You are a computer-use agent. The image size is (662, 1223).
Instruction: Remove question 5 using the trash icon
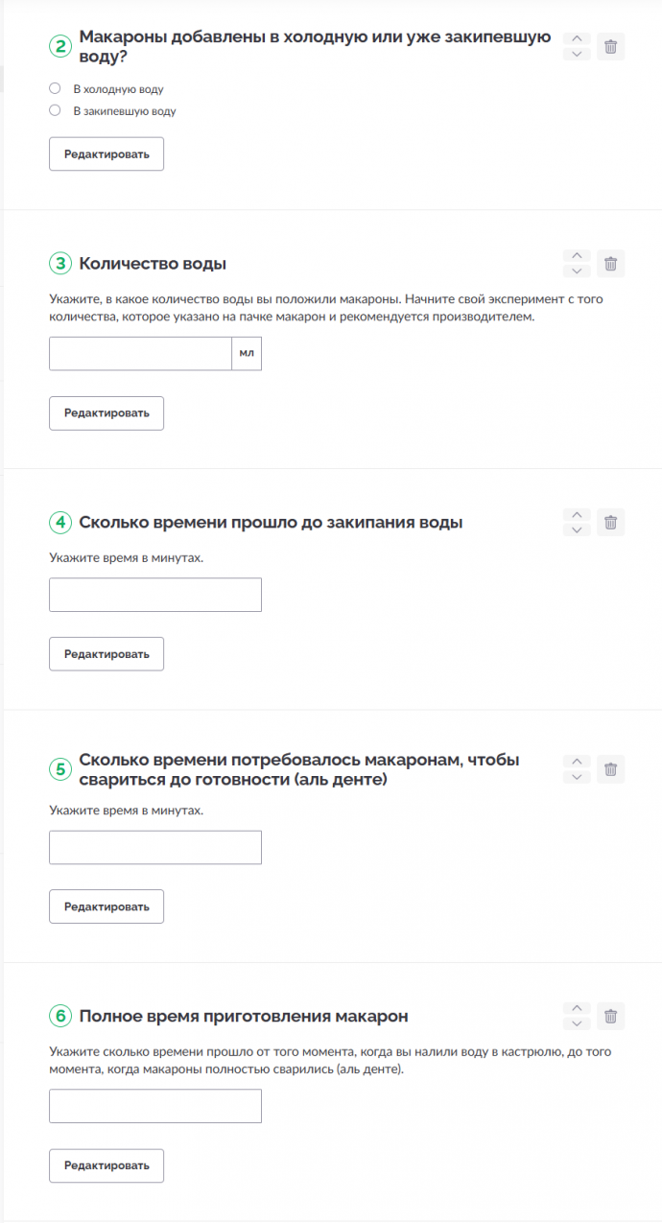pos(610,769)
